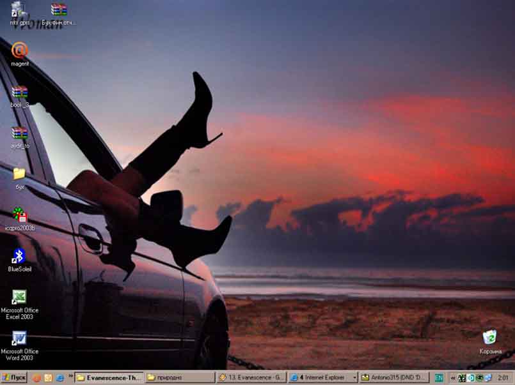Open the 'Бух.фин.отч' RAR archive on desktop
The height and width of the screenshot is (385, 515).
(59, 10)
